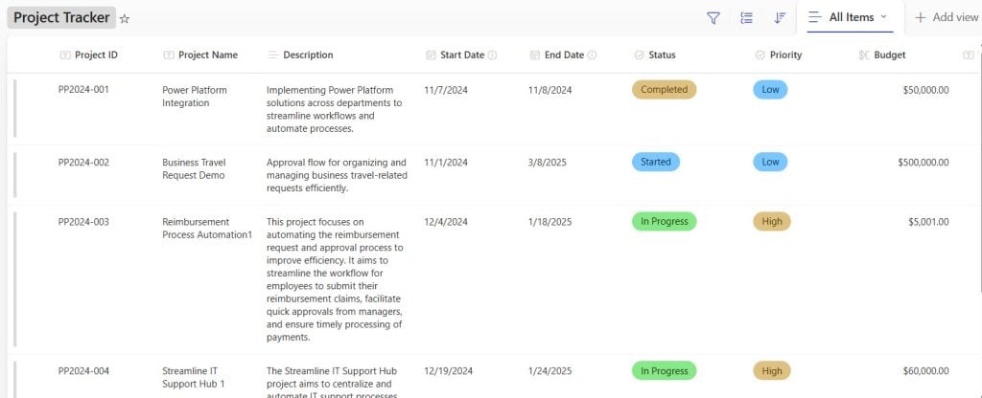Sort by Project ID column header

tap(96, 55)
